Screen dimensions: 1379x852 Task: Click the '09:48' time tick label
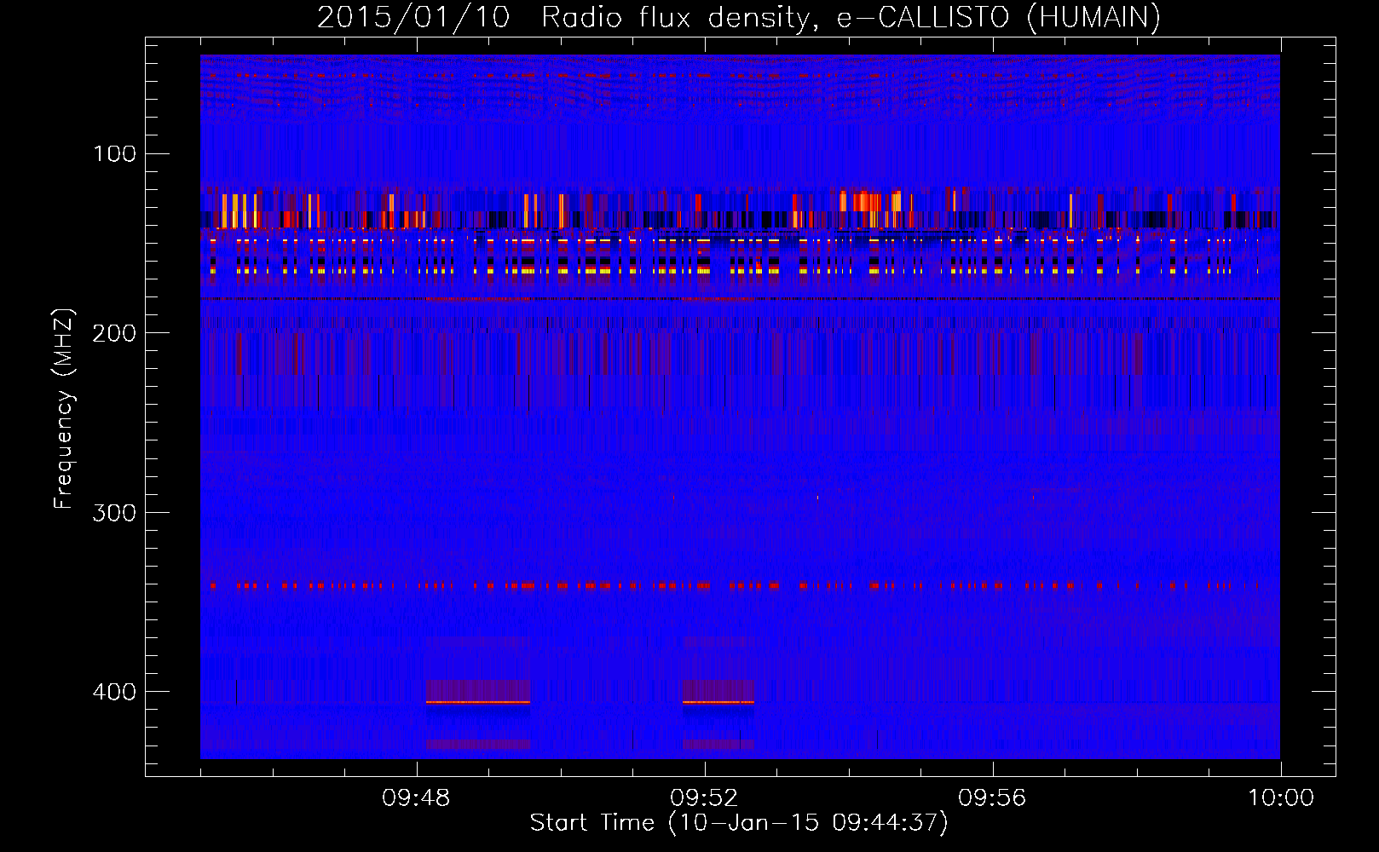click(416, 798)
